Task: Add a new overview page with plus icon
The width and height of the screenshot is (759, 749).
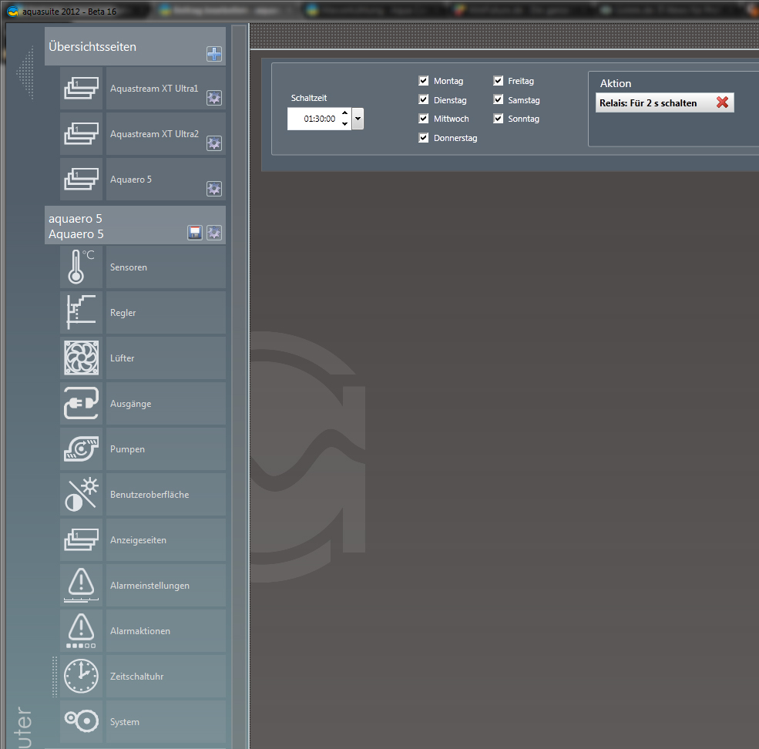Action: (214, 54)
